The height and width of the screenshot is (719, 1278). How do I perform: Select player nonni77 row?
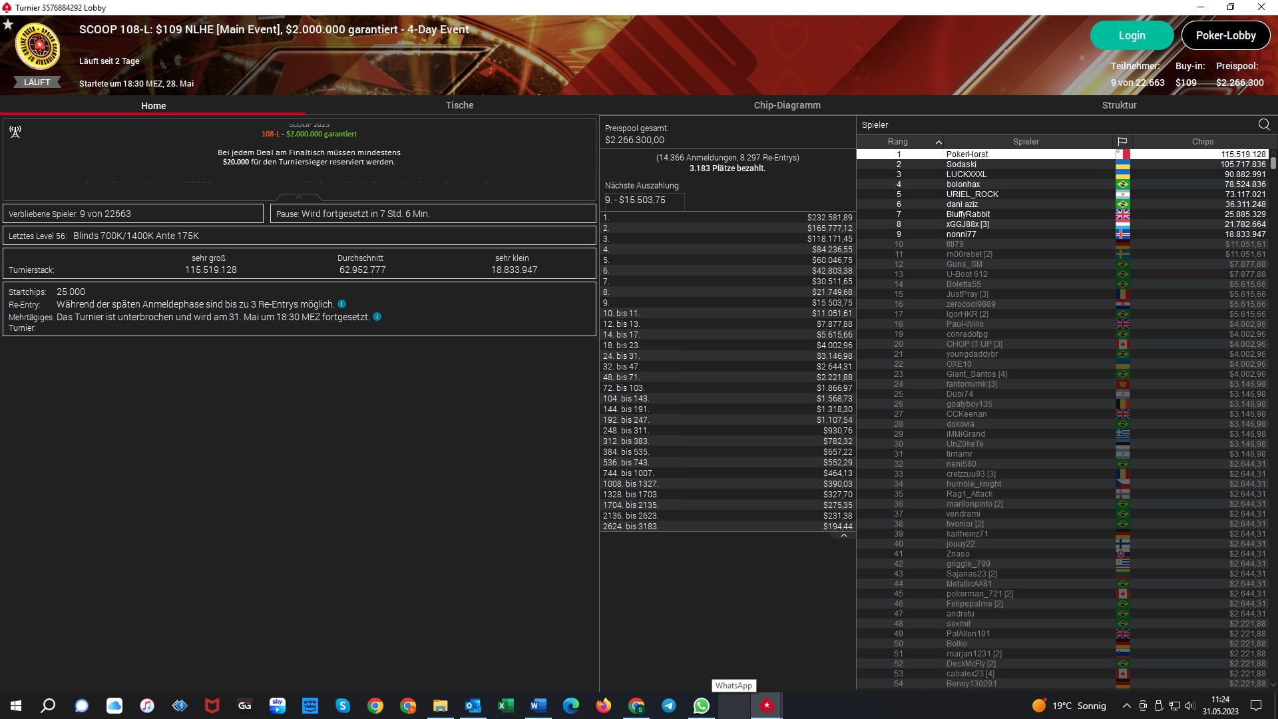(x=1062, y=234)
